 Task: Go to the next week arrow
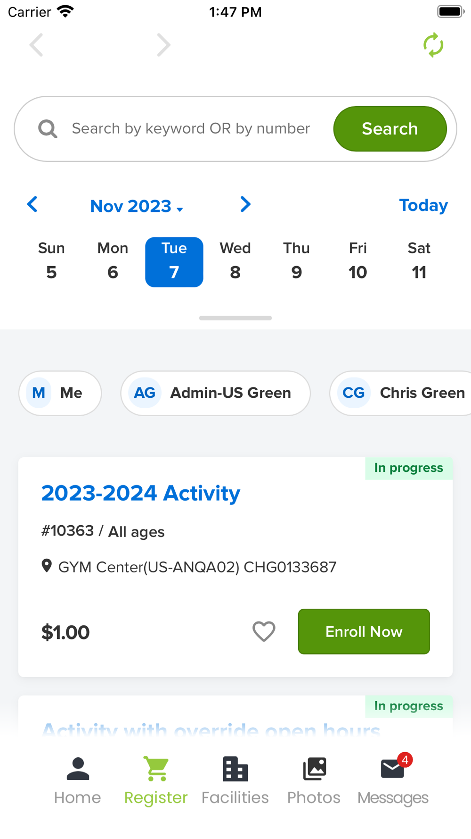pos(245,204)
